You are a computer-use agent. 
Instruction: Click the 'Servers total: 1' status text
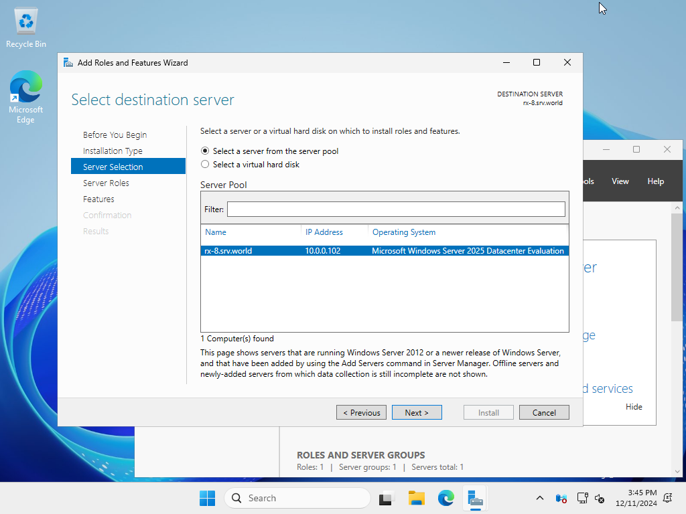point(437,466)
